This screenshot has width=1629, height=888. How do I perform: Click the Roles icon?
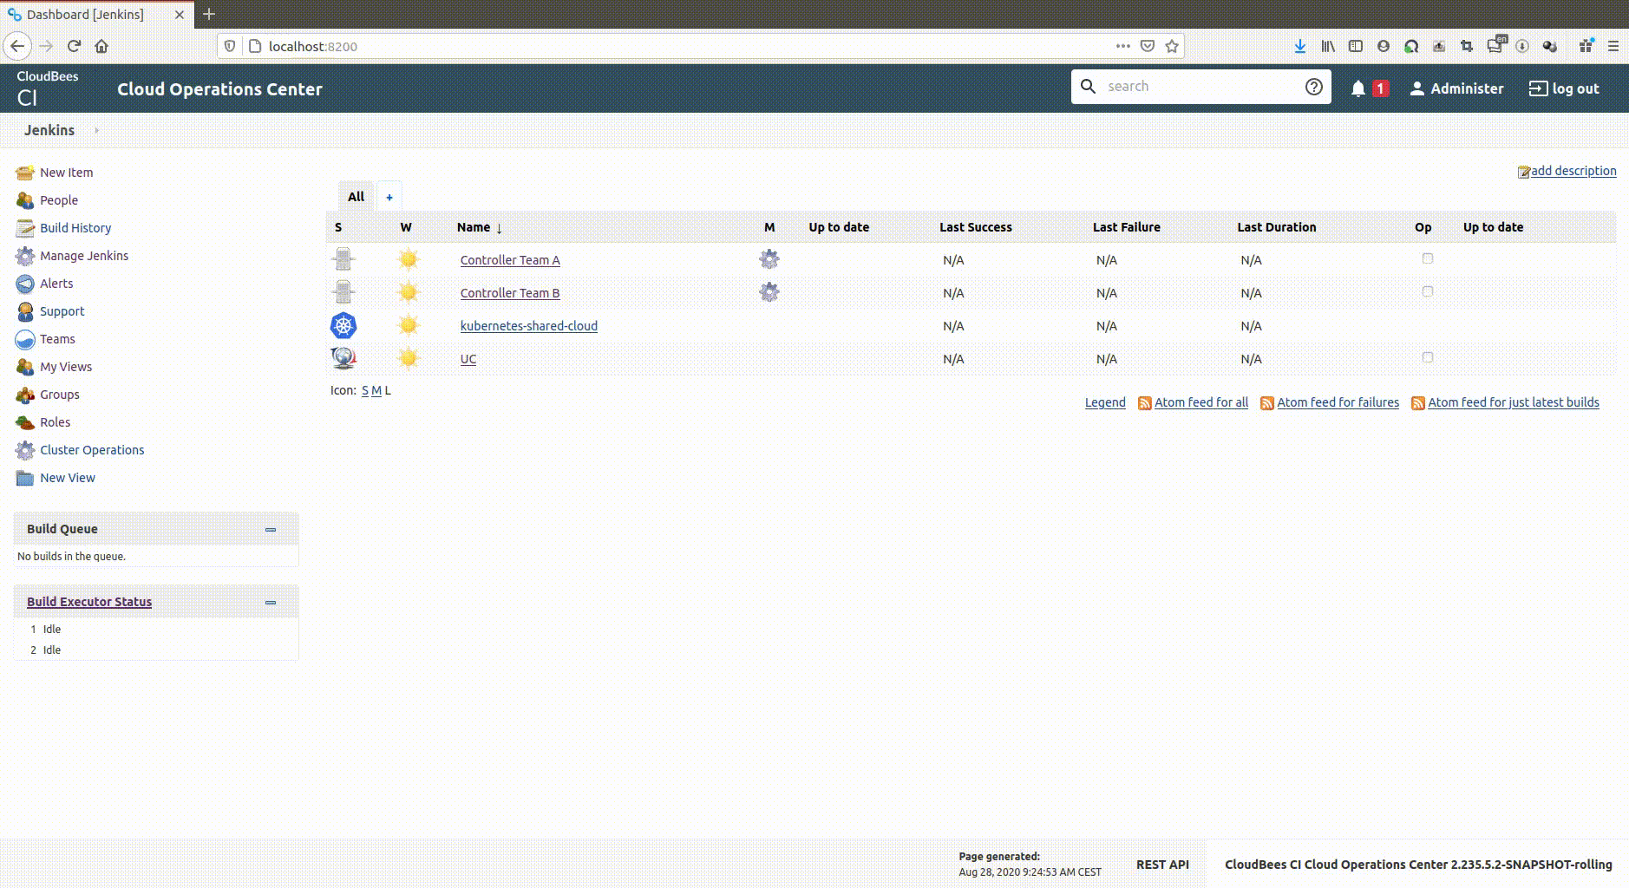coord(25,422)
